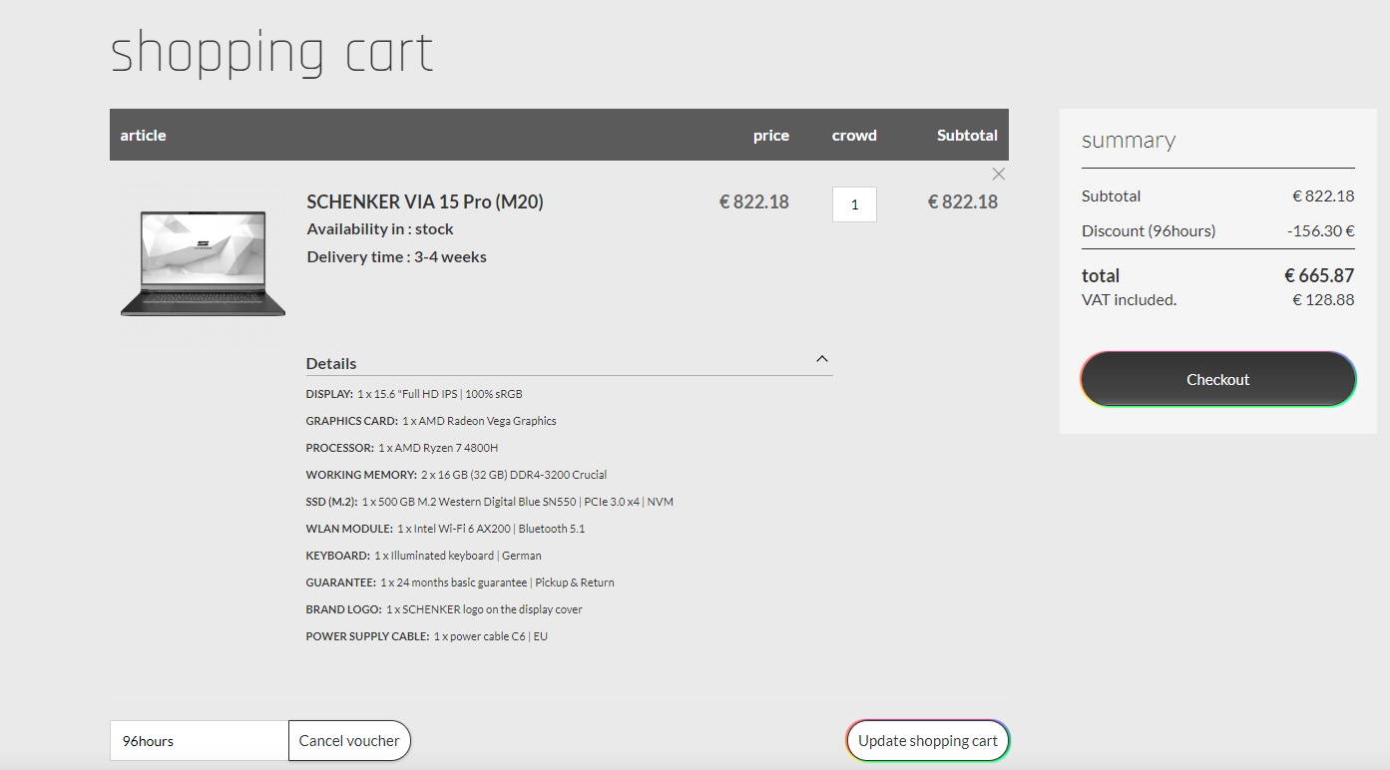This screenshot has width=1390, height=770.
Task: Click the Details section heading
Action: [x=331, y=363]
